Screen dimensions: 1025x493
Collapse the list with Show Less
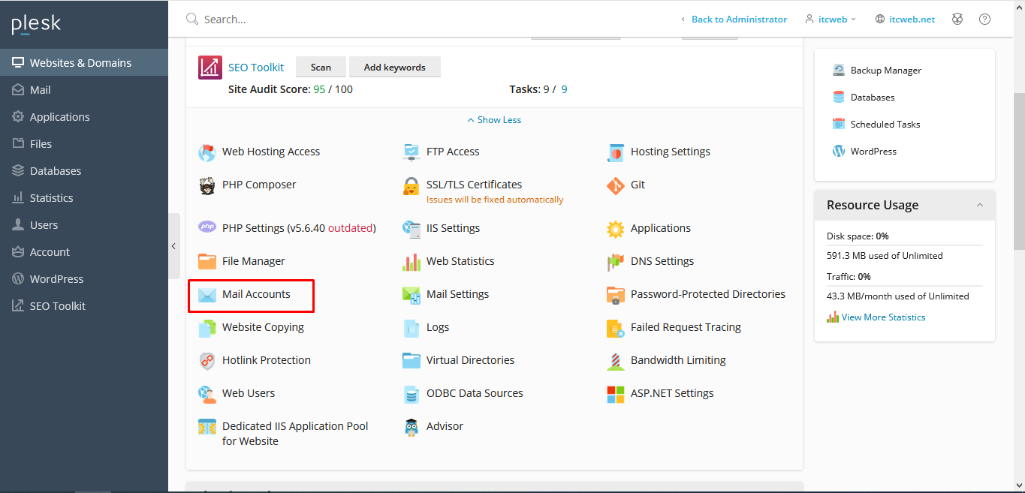494,120
